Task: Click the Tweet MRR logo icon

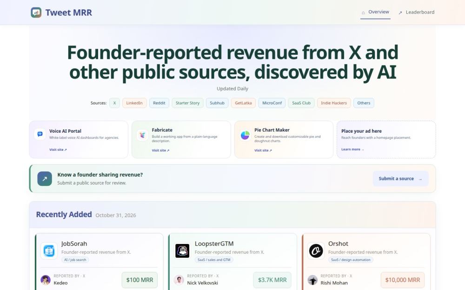Action: click(36, 13)
